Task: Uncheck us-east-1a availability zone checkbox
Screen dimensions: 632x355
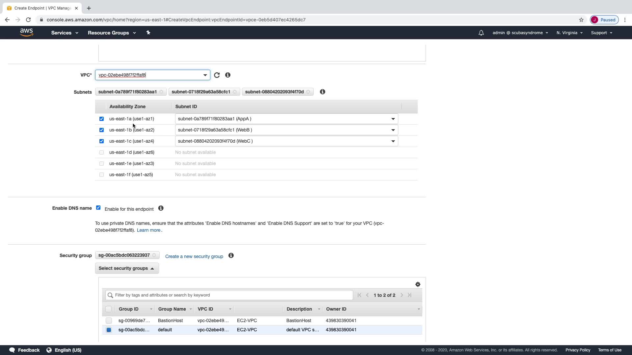Action: click(x=101, y=119)
